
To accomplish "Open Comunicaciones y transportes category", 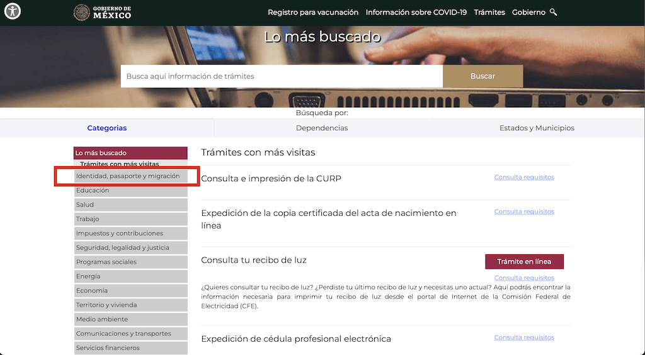I will pos(130,334).
